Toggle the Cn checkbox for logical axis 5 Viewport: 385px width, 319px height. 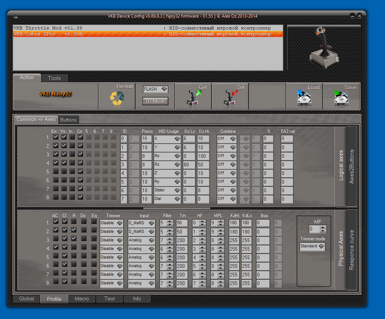[x=80, y=172]
